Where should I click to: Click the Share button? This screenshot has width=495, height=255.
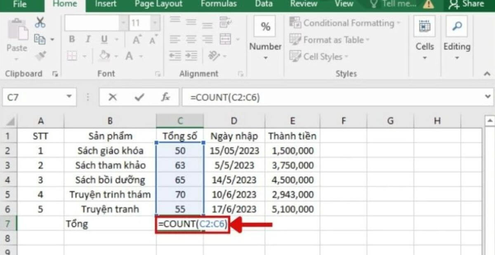(x=466, y=4)
